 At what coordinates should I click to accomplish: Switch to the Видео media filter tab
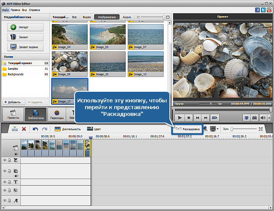pyautogui.click(x=87, y=17)
